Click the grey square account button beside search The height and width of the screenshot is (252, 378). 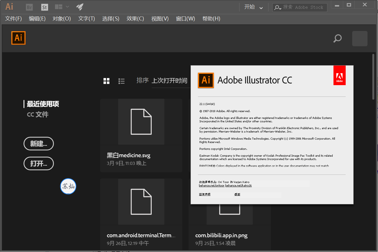[x=360, y=39]
